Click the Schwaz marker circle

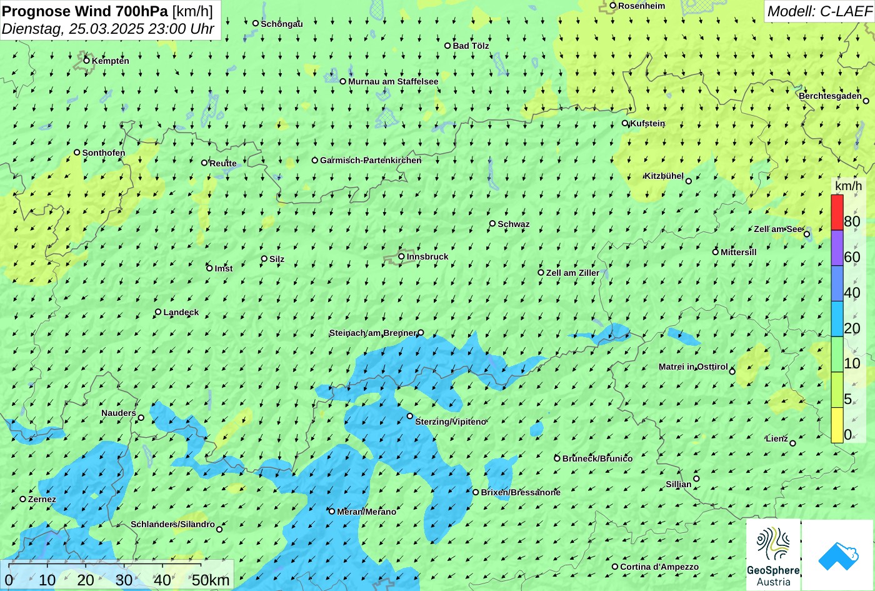(492, 223)
